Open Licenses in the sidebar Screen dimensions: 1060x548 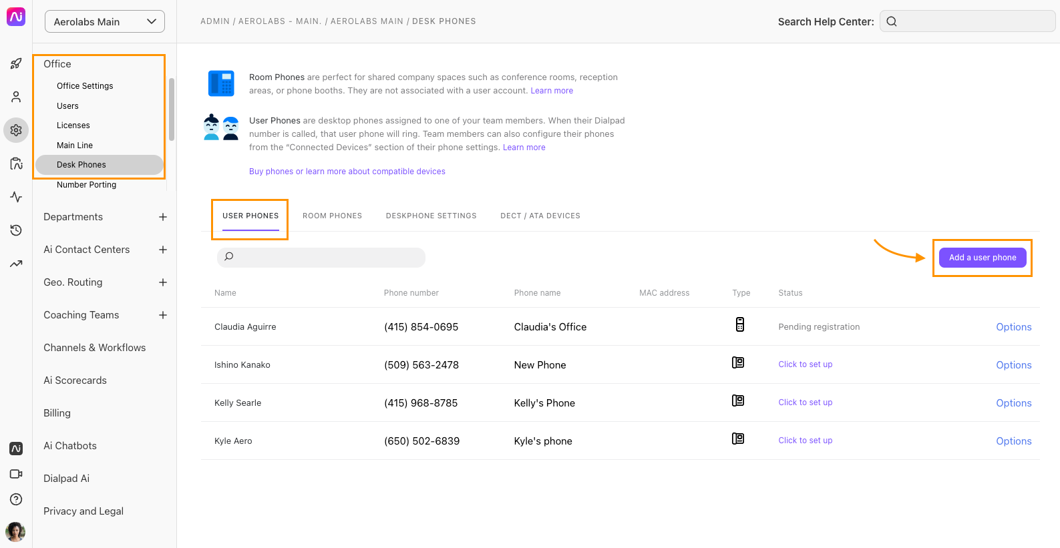pyautogui.click(x=73, y=125)
